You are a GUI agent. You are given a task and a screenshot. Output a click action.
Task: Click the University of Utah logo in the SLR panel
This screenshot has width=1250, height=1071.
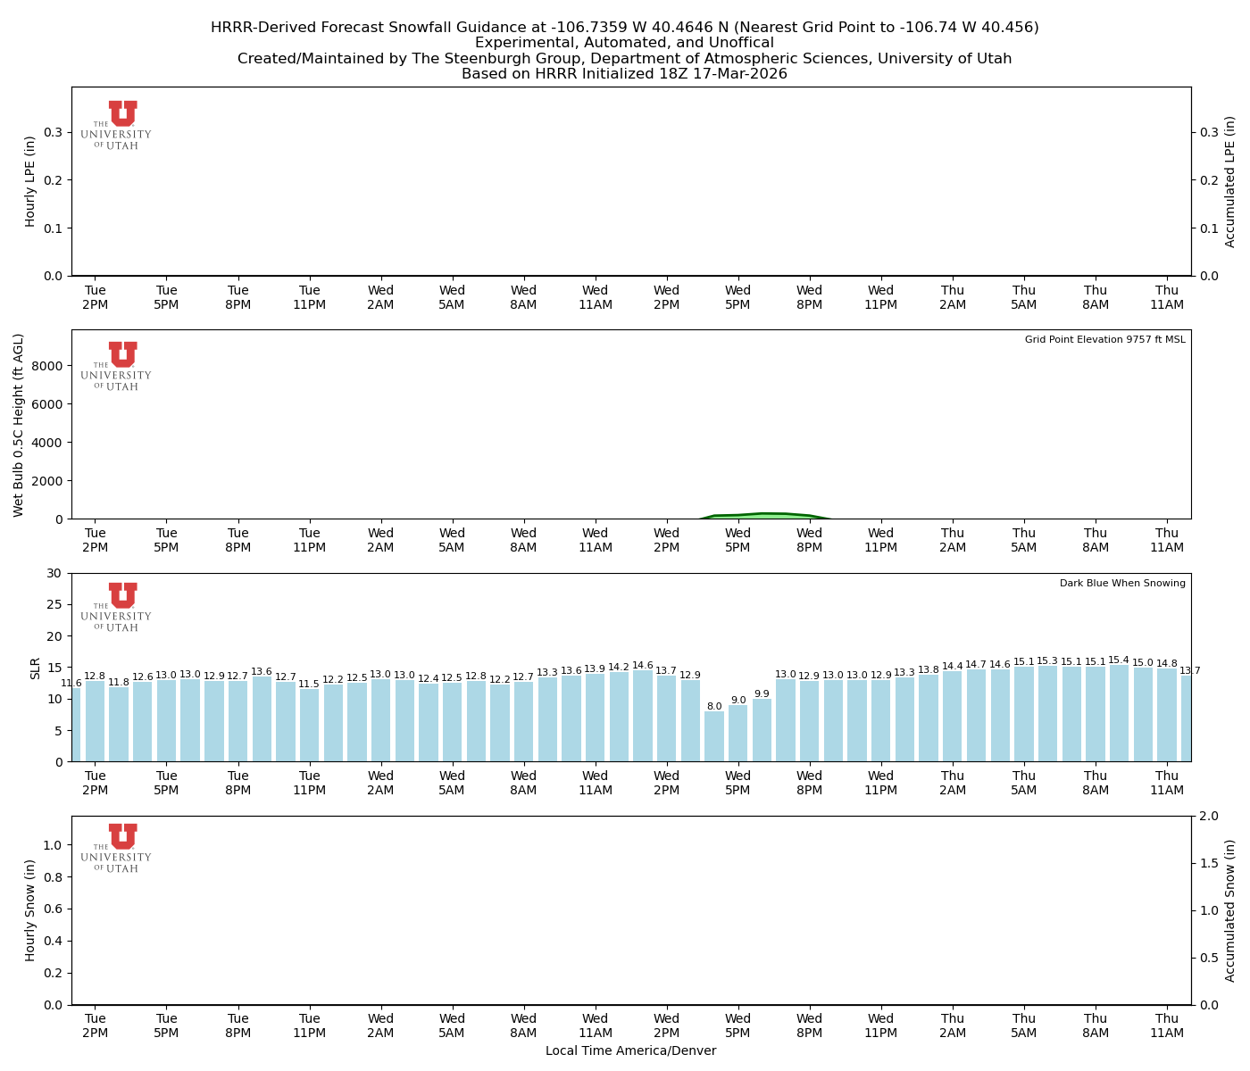coord(122,607)
